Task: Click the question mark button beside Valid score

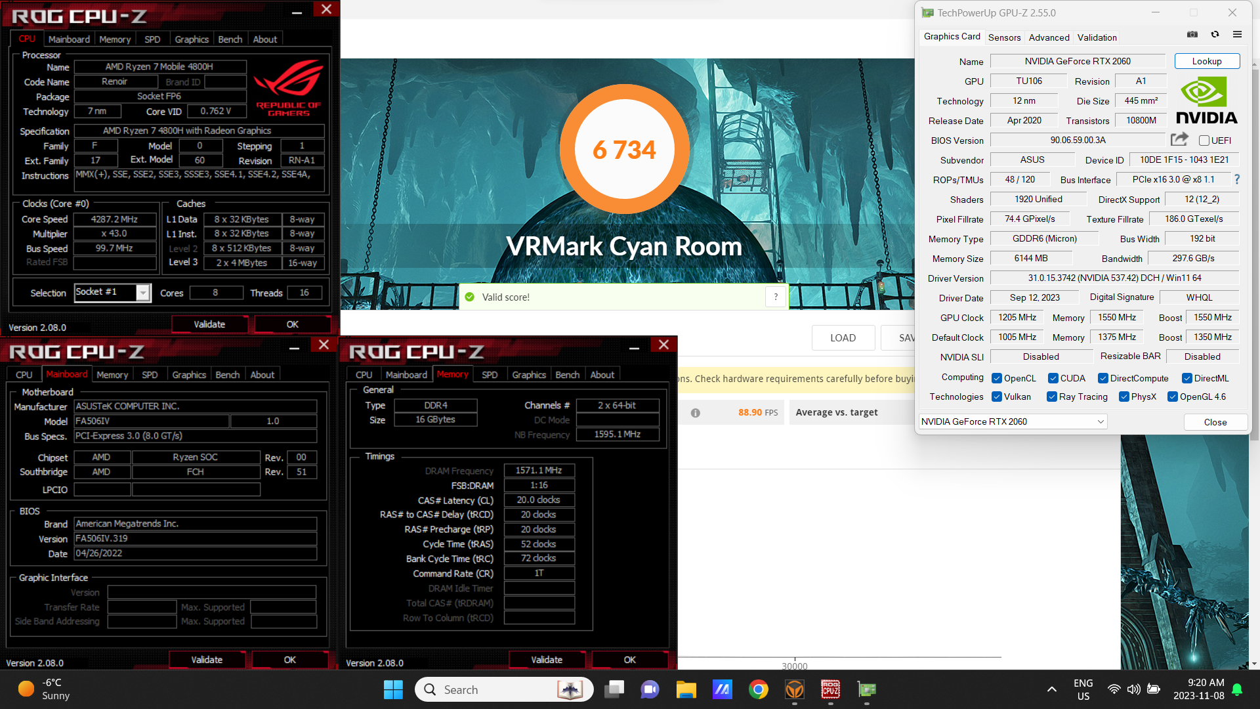Action: coord(776,297)
